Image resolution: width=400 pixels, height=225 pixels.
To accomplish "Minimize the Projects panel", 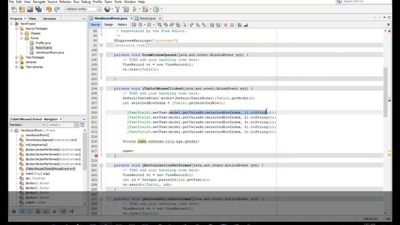I will pos(84,19).
